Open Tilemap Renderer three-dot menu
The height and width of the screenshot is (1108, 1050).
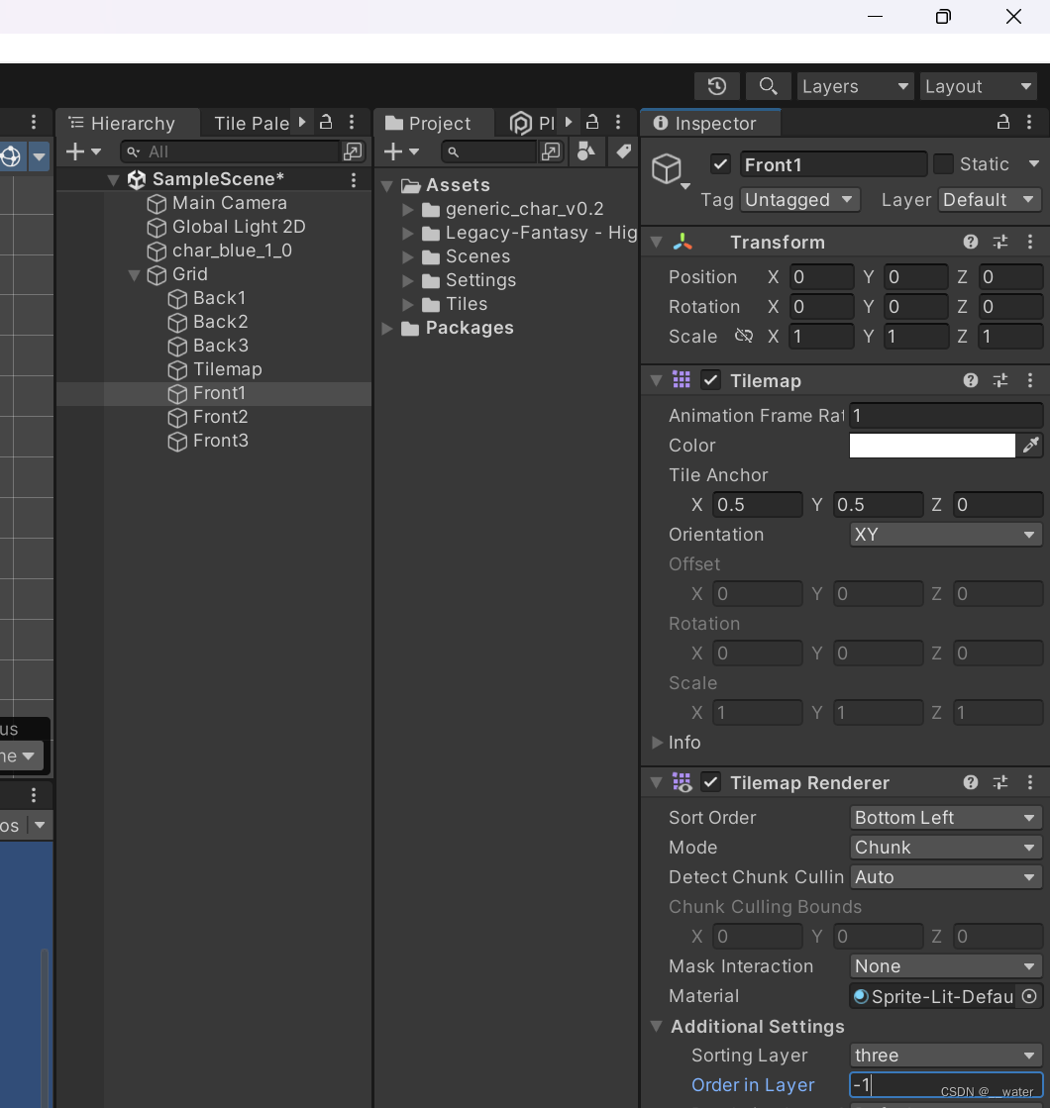click(x=1030, y=782)
